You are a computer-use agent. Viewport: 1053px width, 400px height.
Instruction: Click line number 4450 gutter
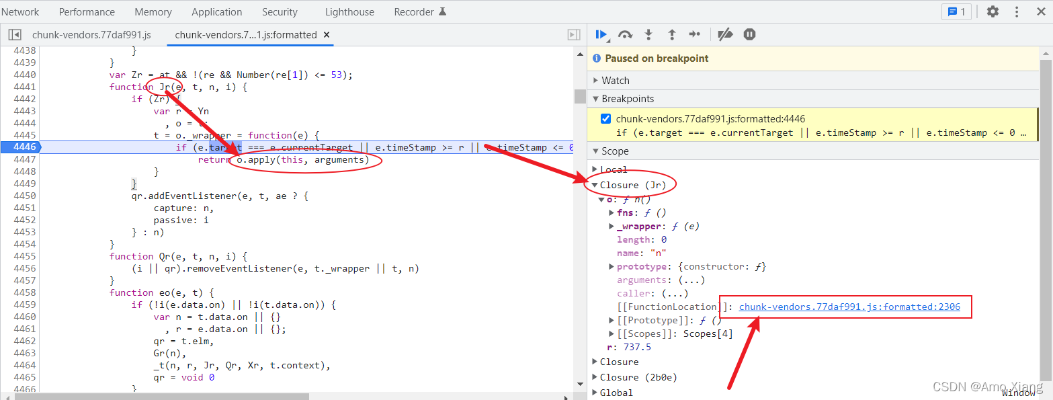[x=25, y=196]
